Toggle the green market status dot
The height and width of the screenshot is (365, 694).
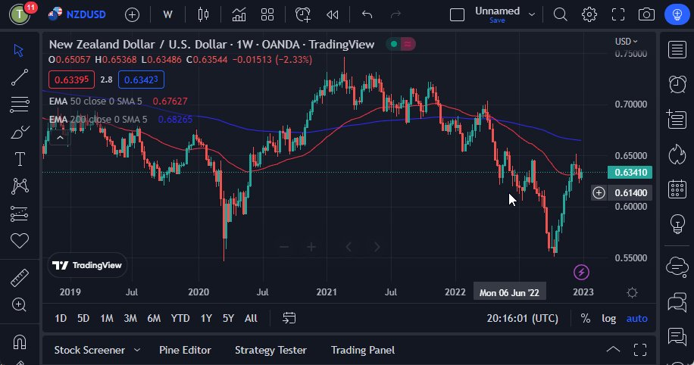click(393, 44)
